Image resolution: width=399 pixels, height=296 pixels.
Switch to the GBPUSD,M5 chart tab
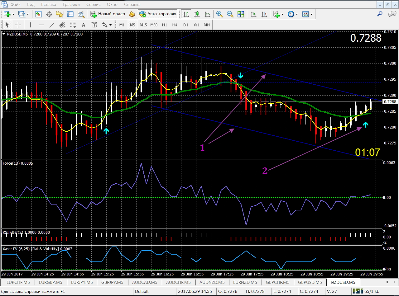tap(310, 282)
